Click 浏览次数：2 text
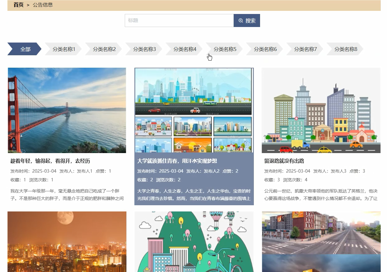This screenshot has height=272, width=387. 168,180
